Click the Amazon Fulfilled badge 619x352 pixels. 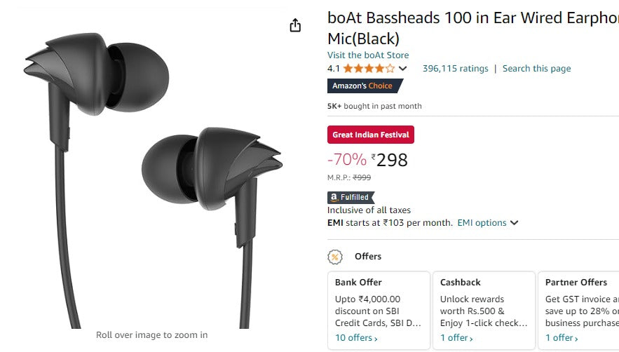(351, 198)
